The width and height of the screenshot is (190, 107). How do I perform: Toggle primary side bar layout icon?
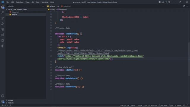point(160,2)
